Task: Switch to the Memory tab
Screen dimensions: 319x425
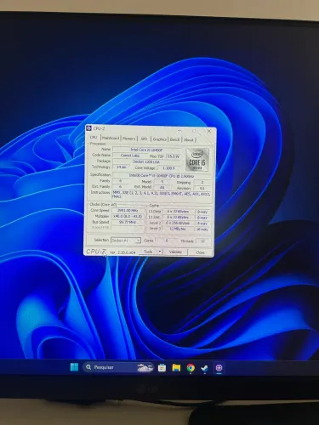Action: pos(129,139)
